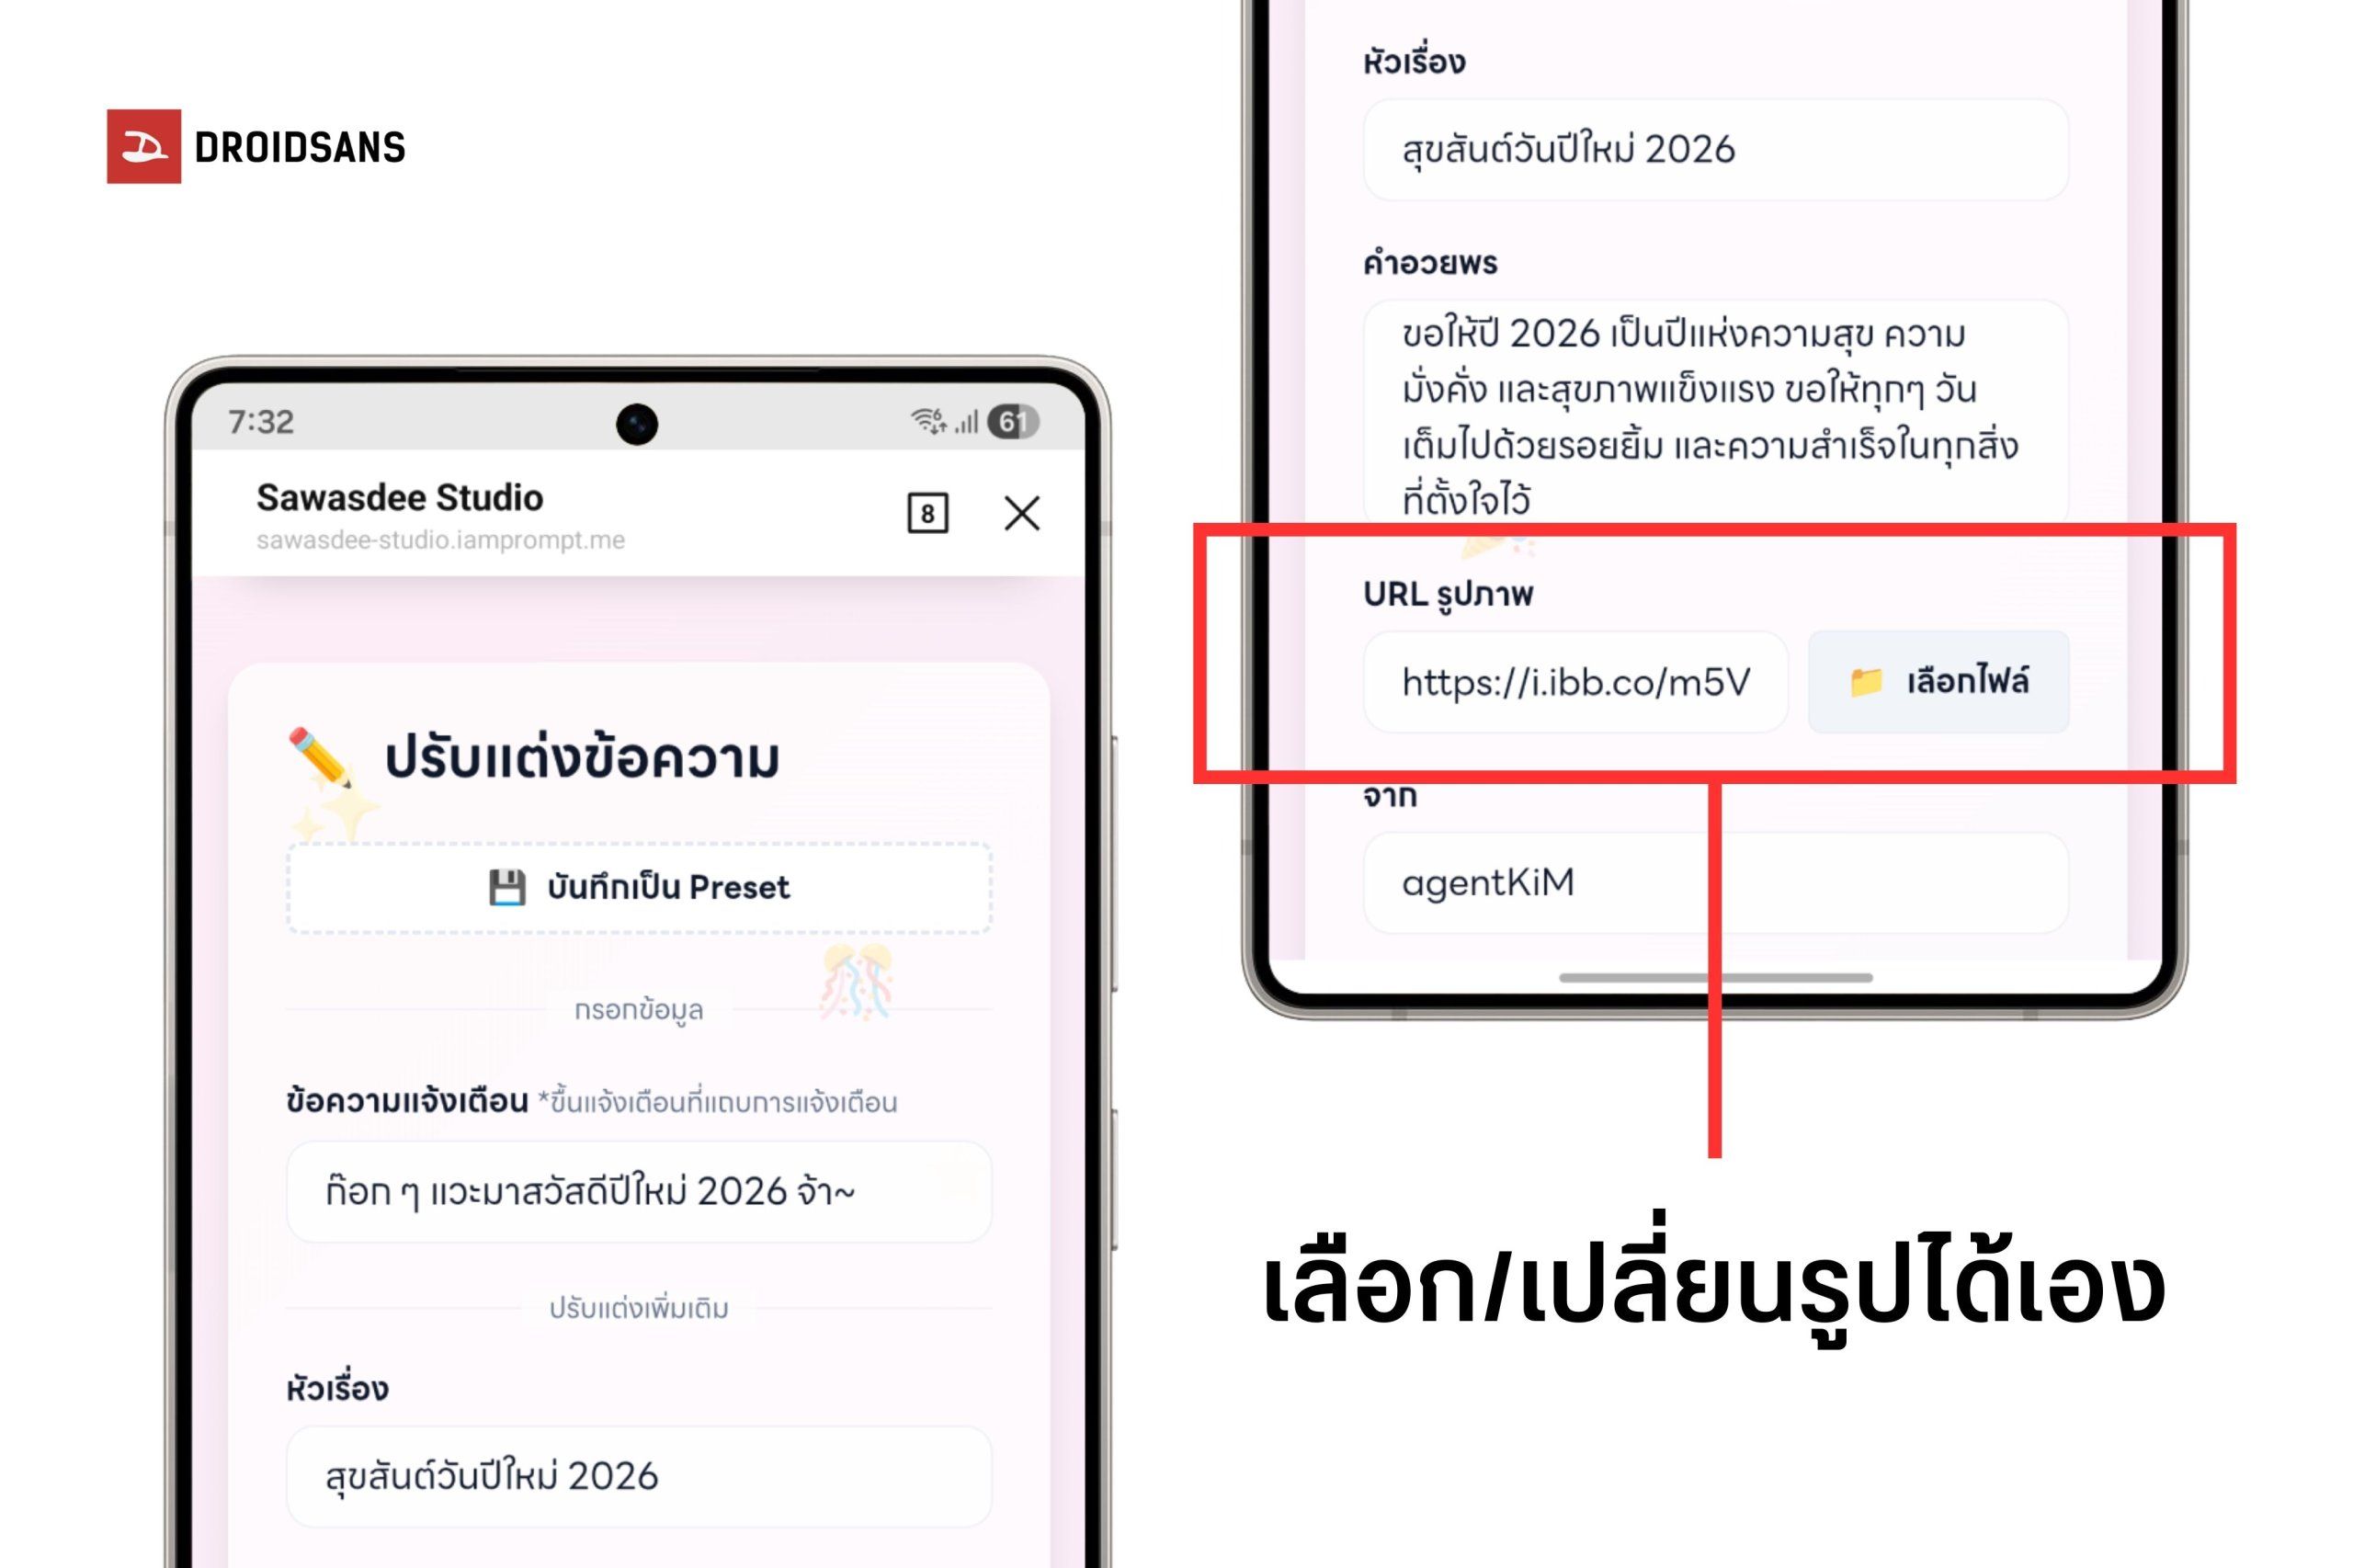Open the tab count icon showing 8

(926, 513)
